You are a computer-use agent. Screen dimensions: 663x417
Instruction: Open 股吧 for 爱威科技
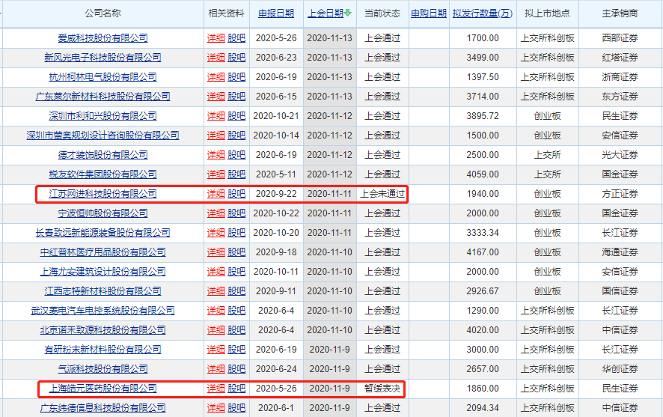pyautogui.click(x=236, y=38)
